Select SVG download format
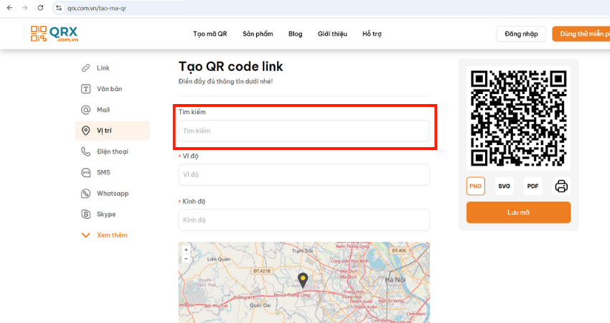This screenshot has height=323, width=610. (505, 186)
